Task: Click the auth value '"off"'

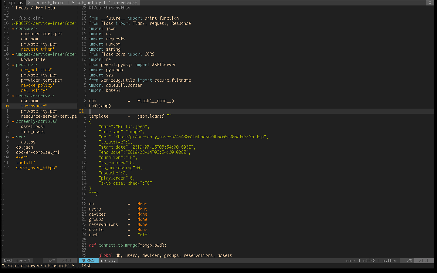Action: point(144,235)
